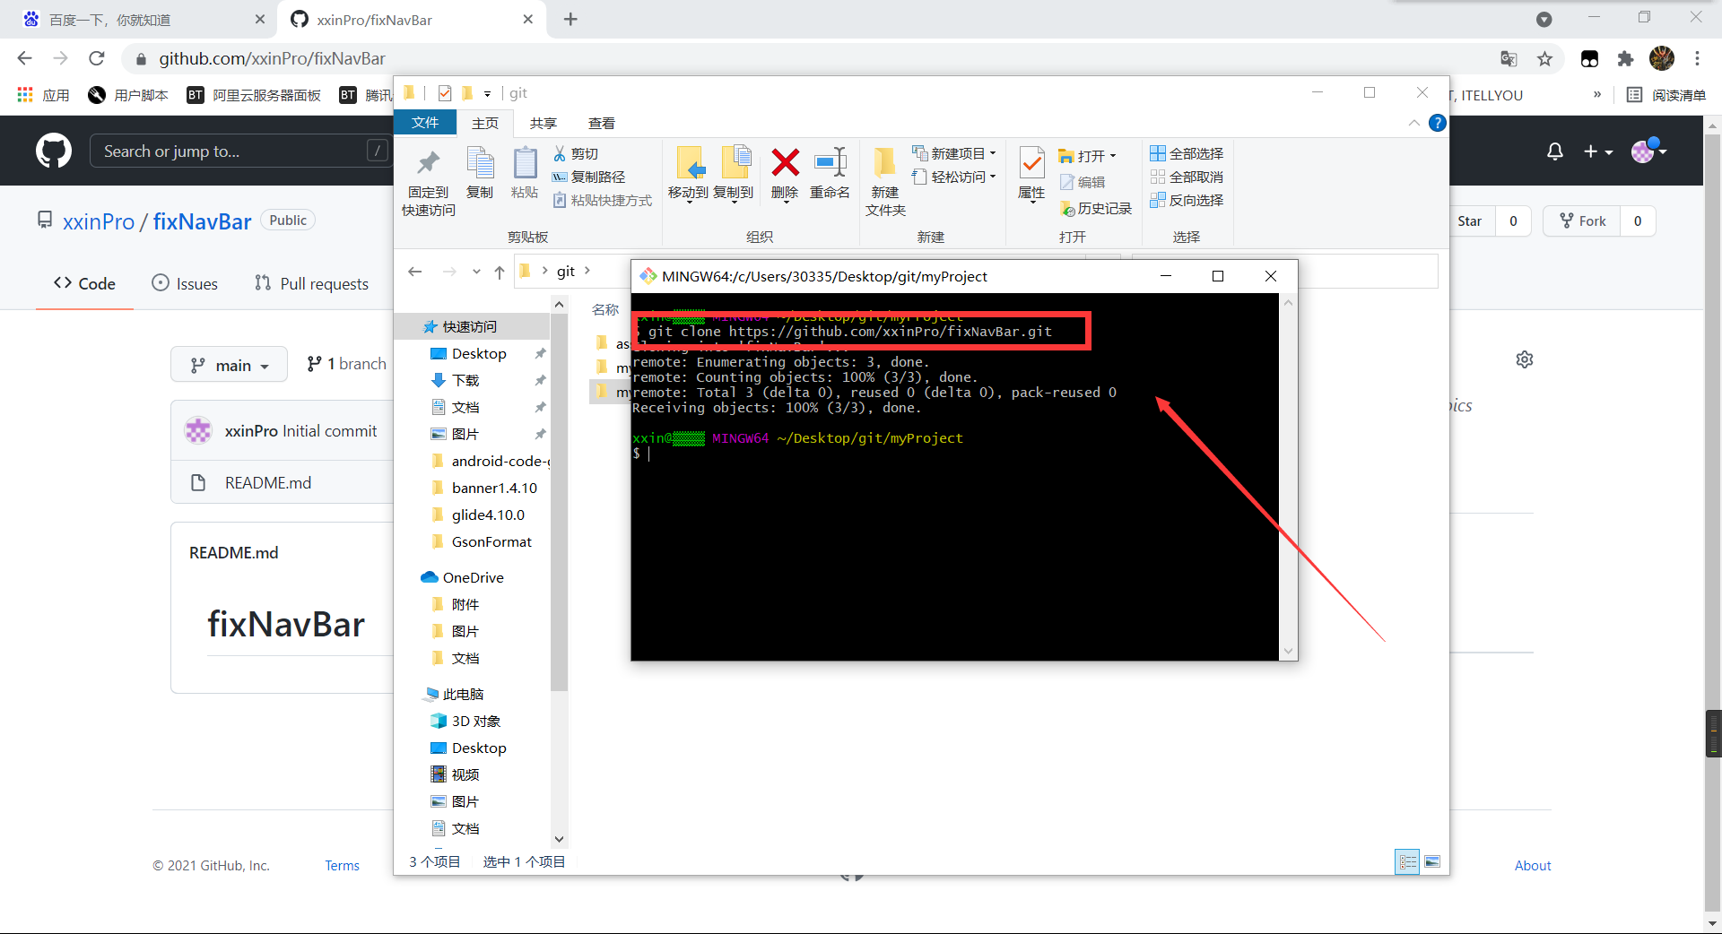Switch to the View ribbon tab
The image size is (1722, 934).
[x=602, y=123]
